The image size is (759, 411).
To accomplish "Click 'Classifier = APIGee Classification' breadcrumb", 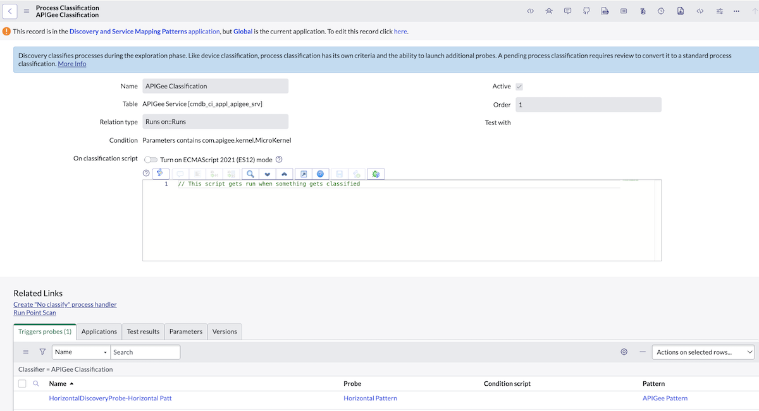I will [x=66, y=369].
